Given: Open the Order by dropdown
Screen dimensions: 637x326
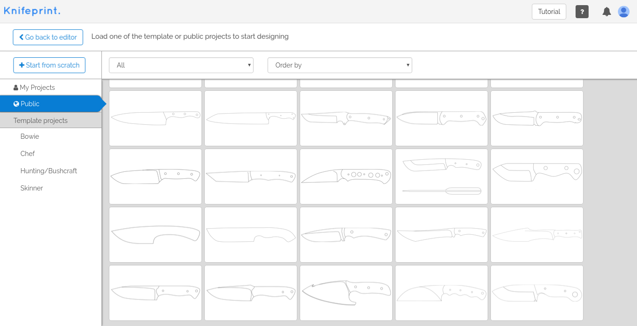Looking at the screenshot, I should point(340,65).
